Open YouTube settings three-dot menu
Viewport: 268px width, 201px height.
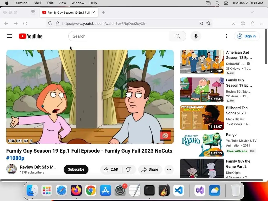tap(227, 36)
